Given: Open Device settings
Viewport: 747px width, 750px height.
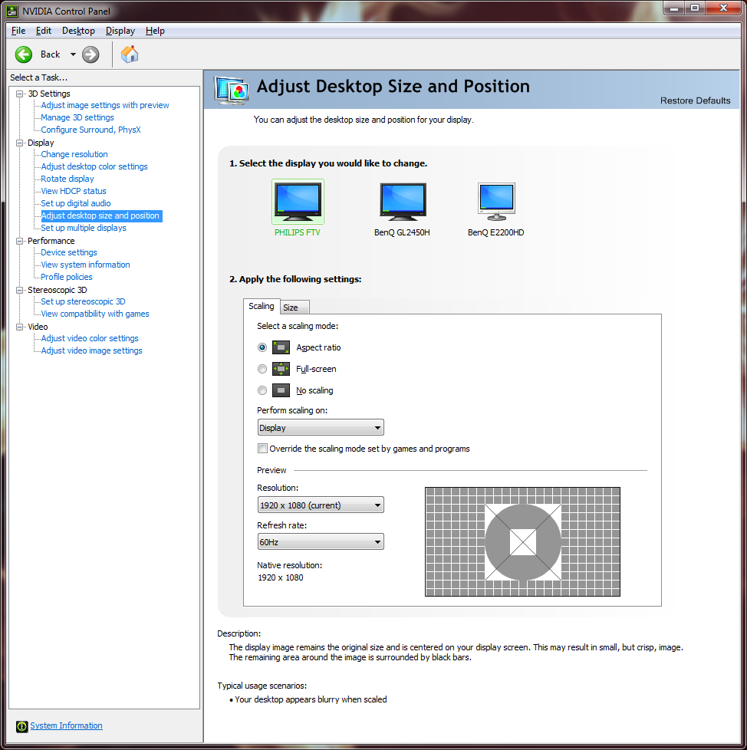Looking at the screenshot, I should (x=69, y=252).
